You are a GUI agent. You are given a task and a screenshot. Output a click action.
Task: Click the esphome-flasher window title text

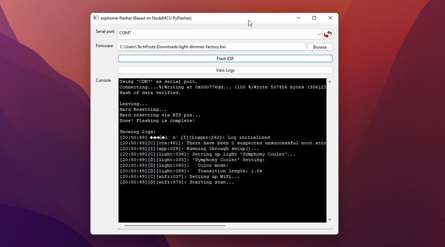(x=146, y=18)
